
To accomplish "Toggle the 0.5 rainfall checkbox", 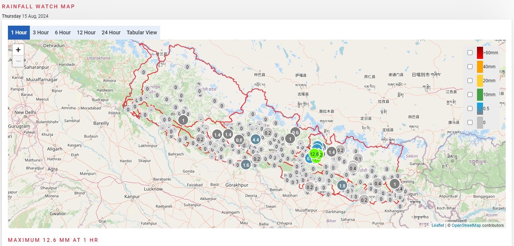I will point(470,108).
